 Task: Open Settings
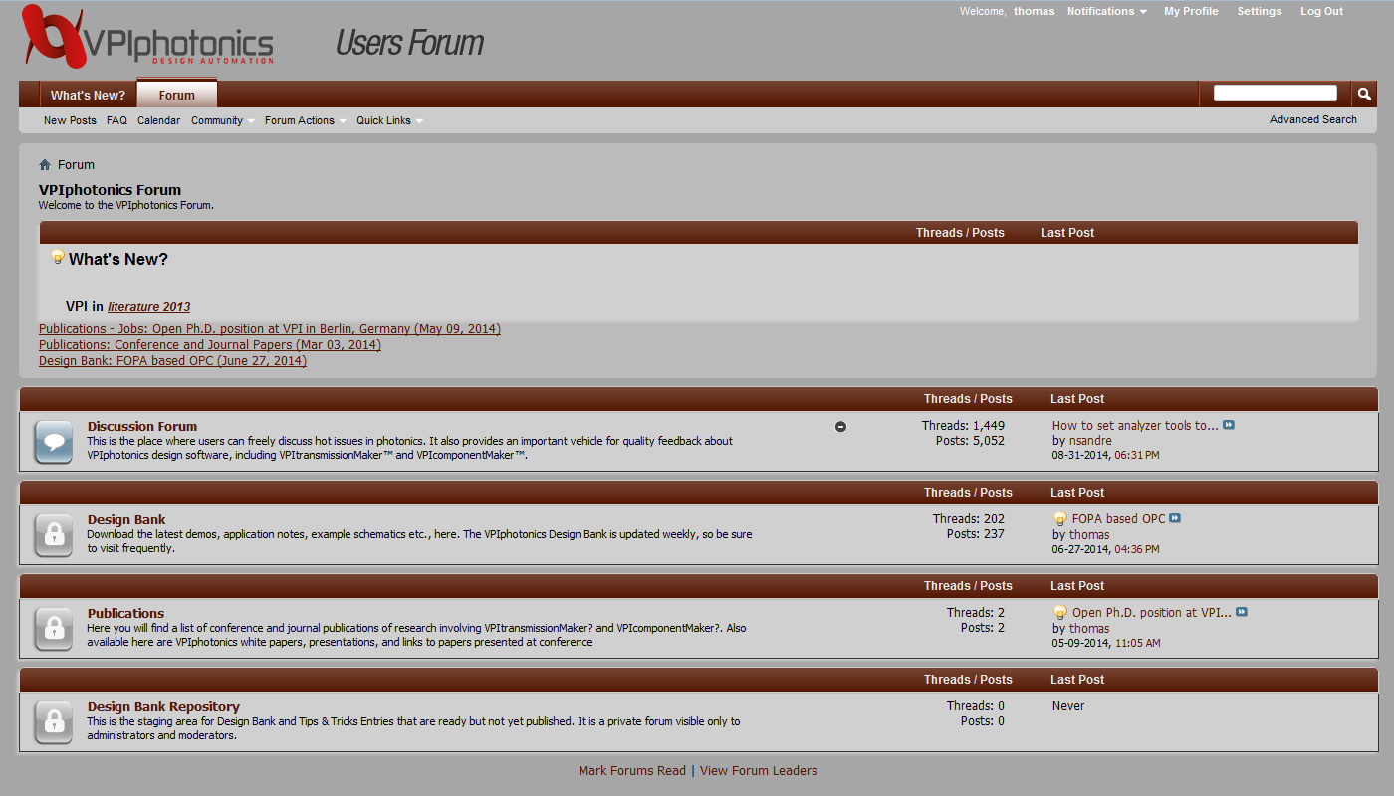(1260, 11)
